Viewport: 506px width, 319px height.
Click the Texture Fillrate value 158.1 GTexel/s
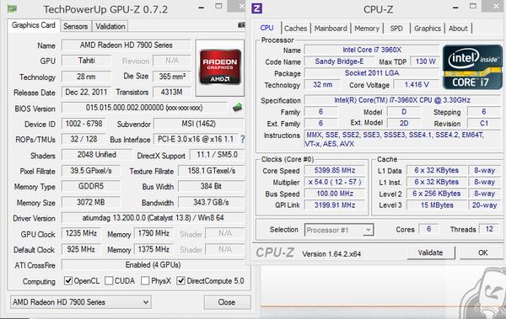(x=211, y=171)
